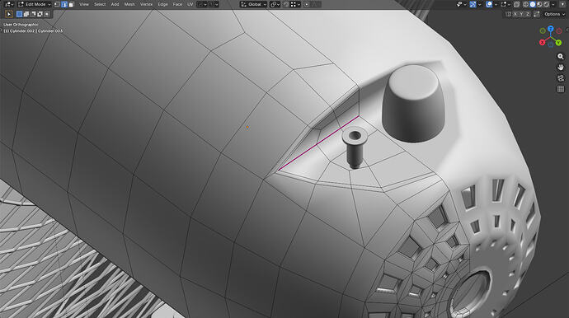Open the editor type selector icon
This screenshot has height=318, width=569.
pyautogui.click(x=9, y=4)
